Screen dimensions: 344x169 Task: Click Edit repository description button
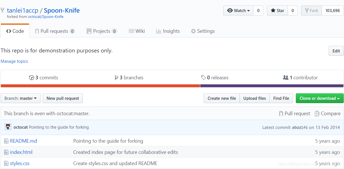pos(336,51)
